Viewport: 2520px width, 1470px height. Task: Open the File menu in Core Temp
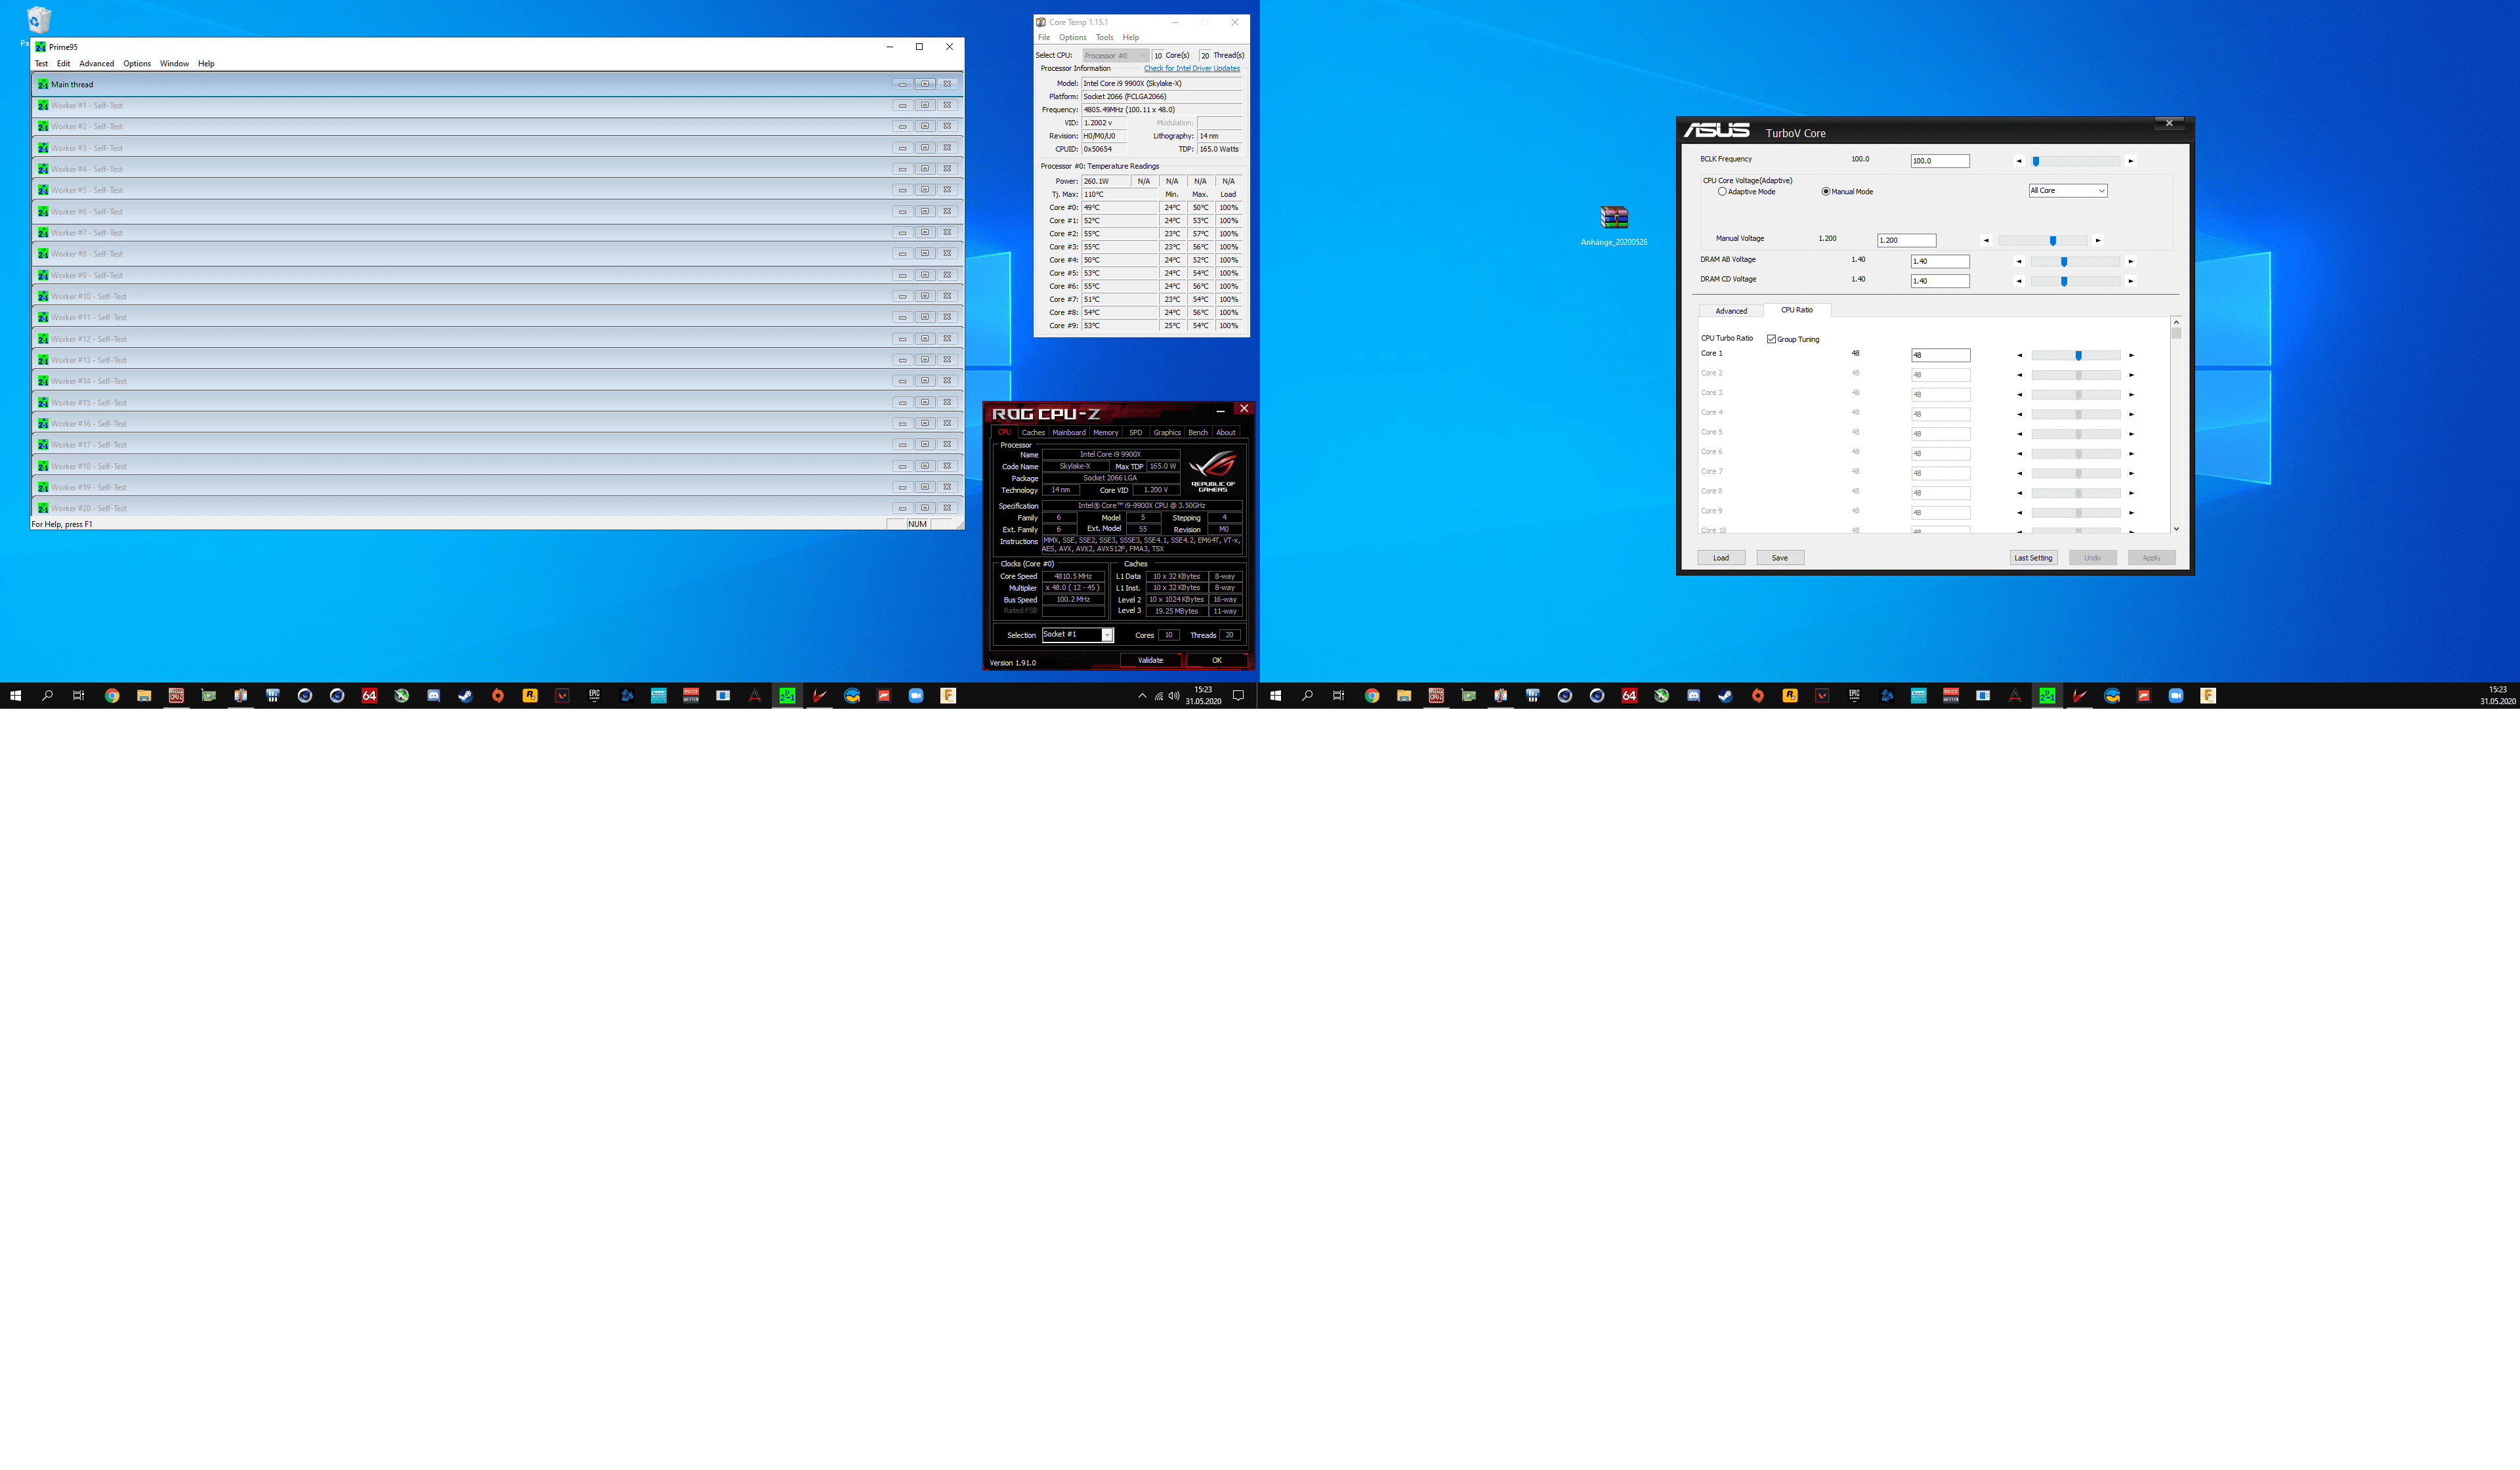pyautogui.click(x=1044, y=37)
